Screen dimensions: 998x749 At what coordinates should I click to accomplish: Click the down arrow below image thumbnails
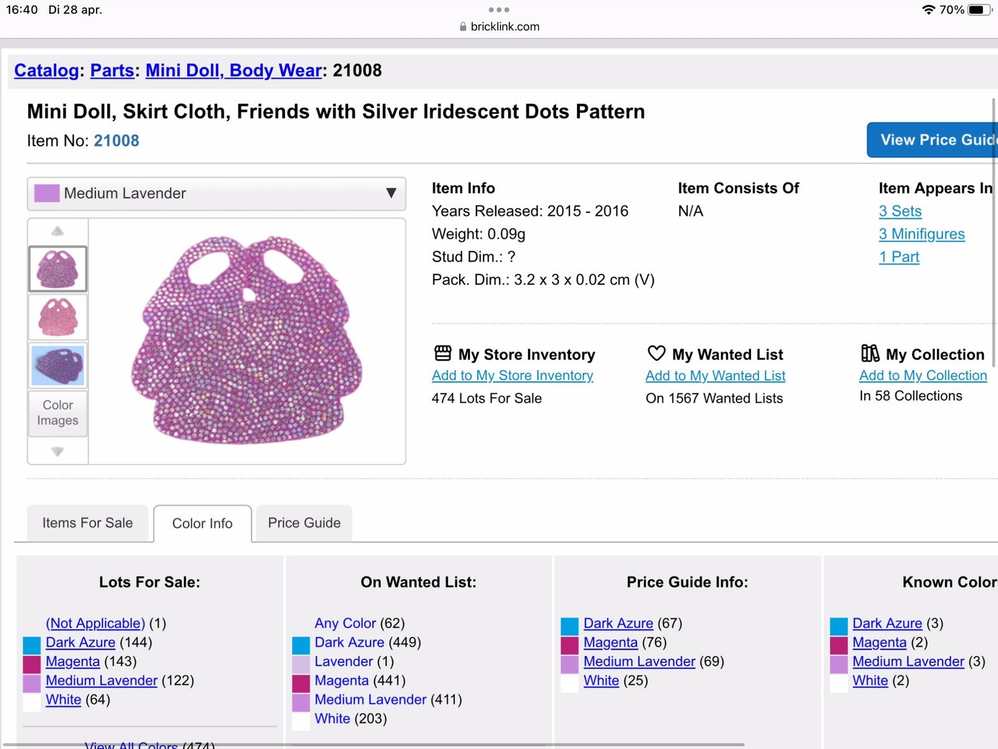click(x=57, y=451)
